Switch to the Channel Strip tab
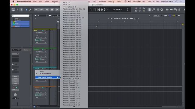The width and height of the screenshot is (195, 109). tap(16, 50)
